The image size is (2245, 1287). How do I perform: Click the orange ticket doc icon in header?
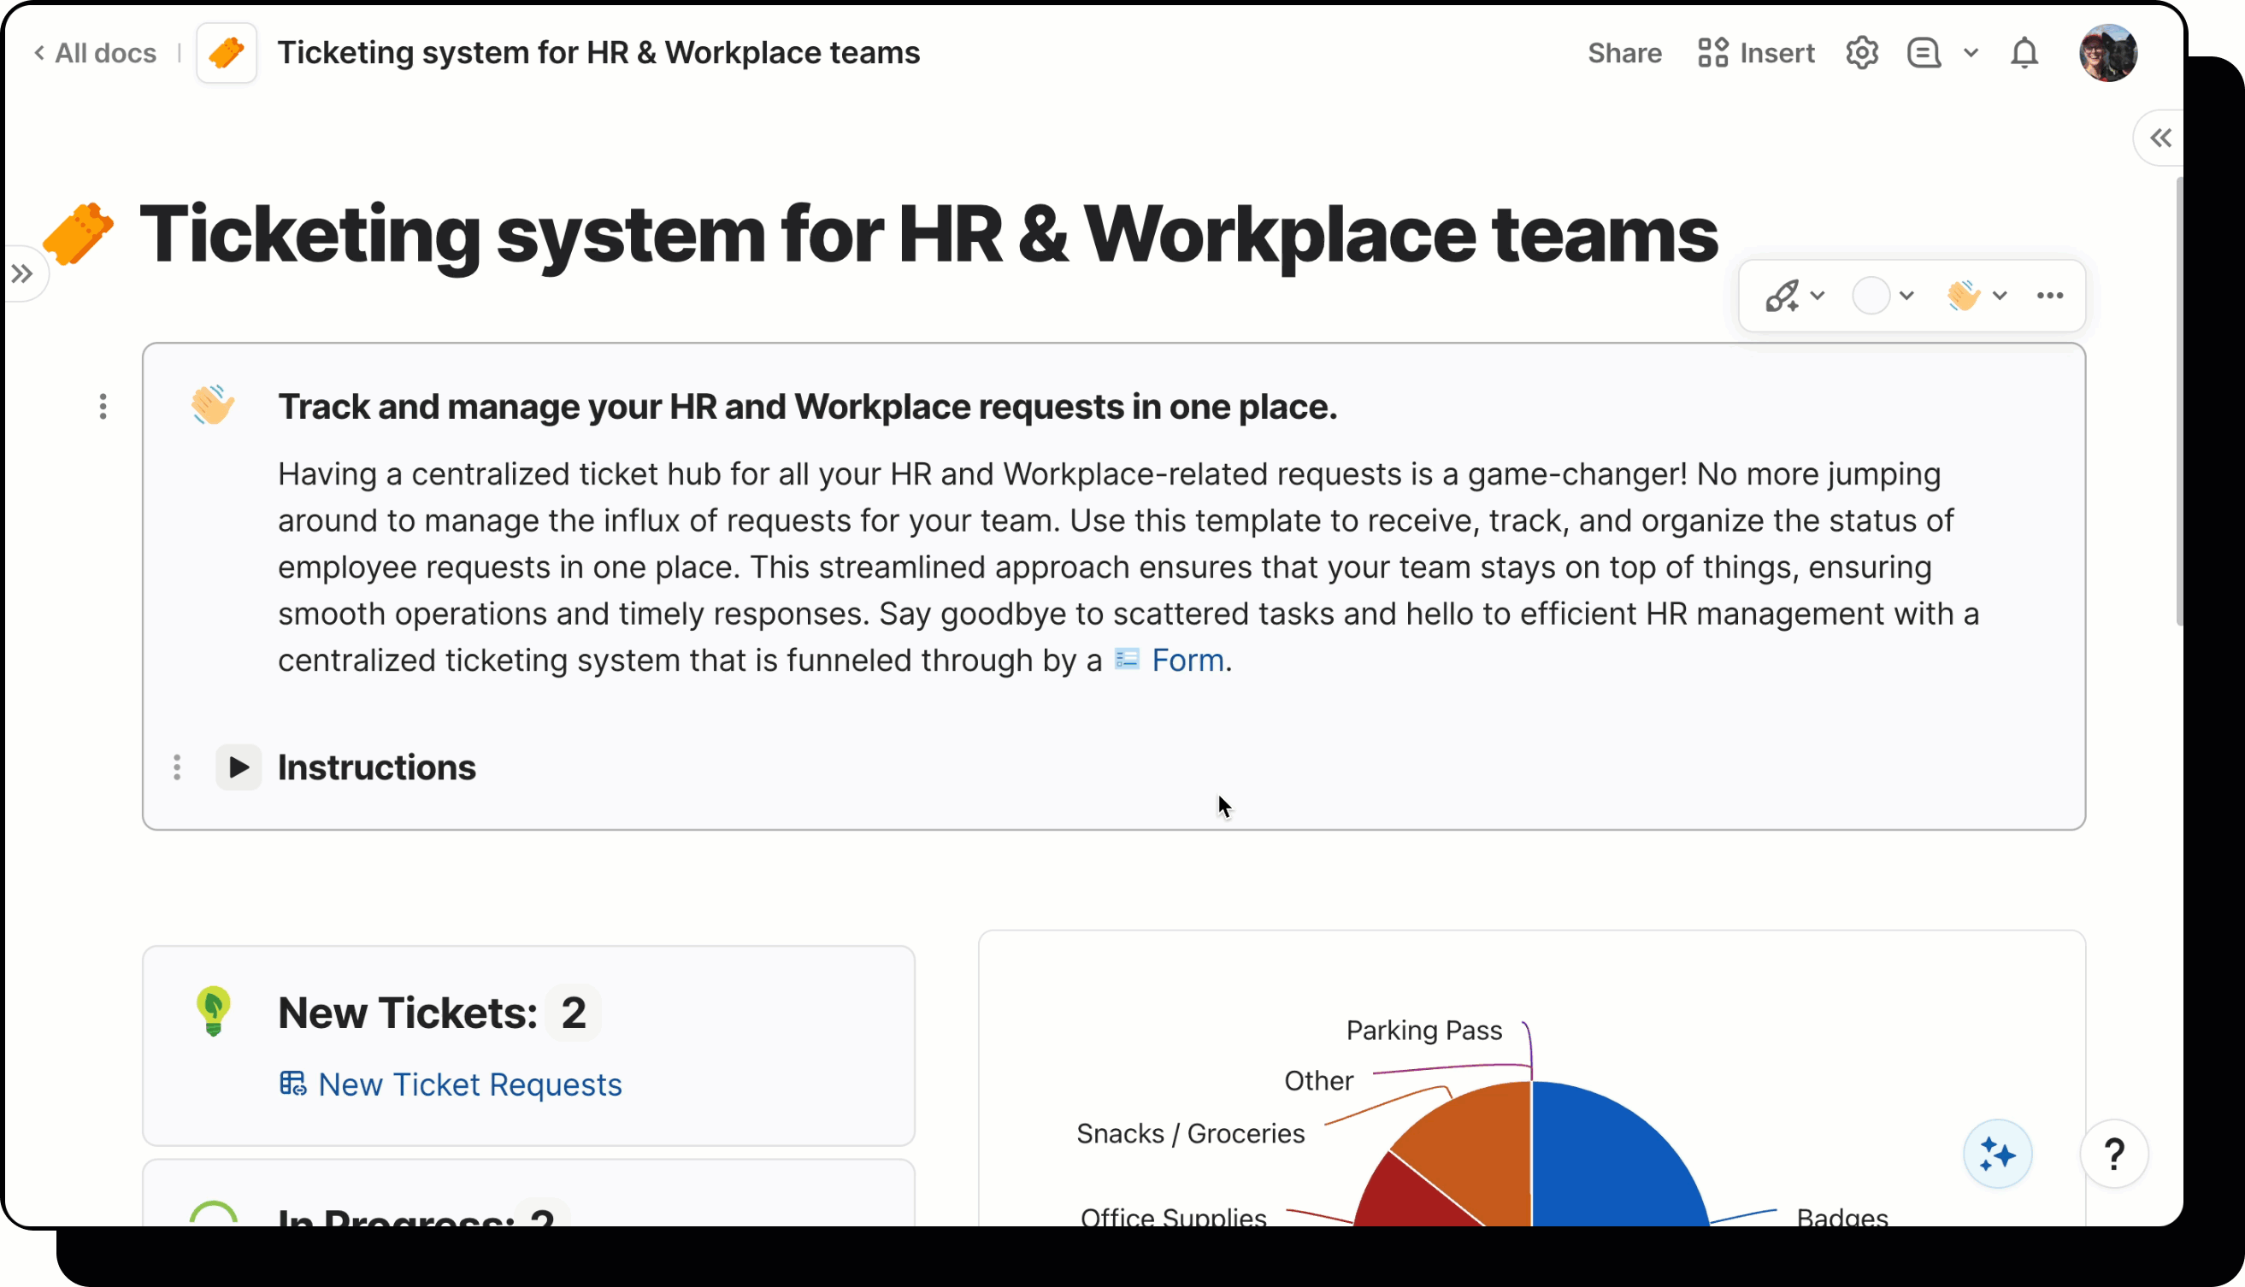click(227, 53)
